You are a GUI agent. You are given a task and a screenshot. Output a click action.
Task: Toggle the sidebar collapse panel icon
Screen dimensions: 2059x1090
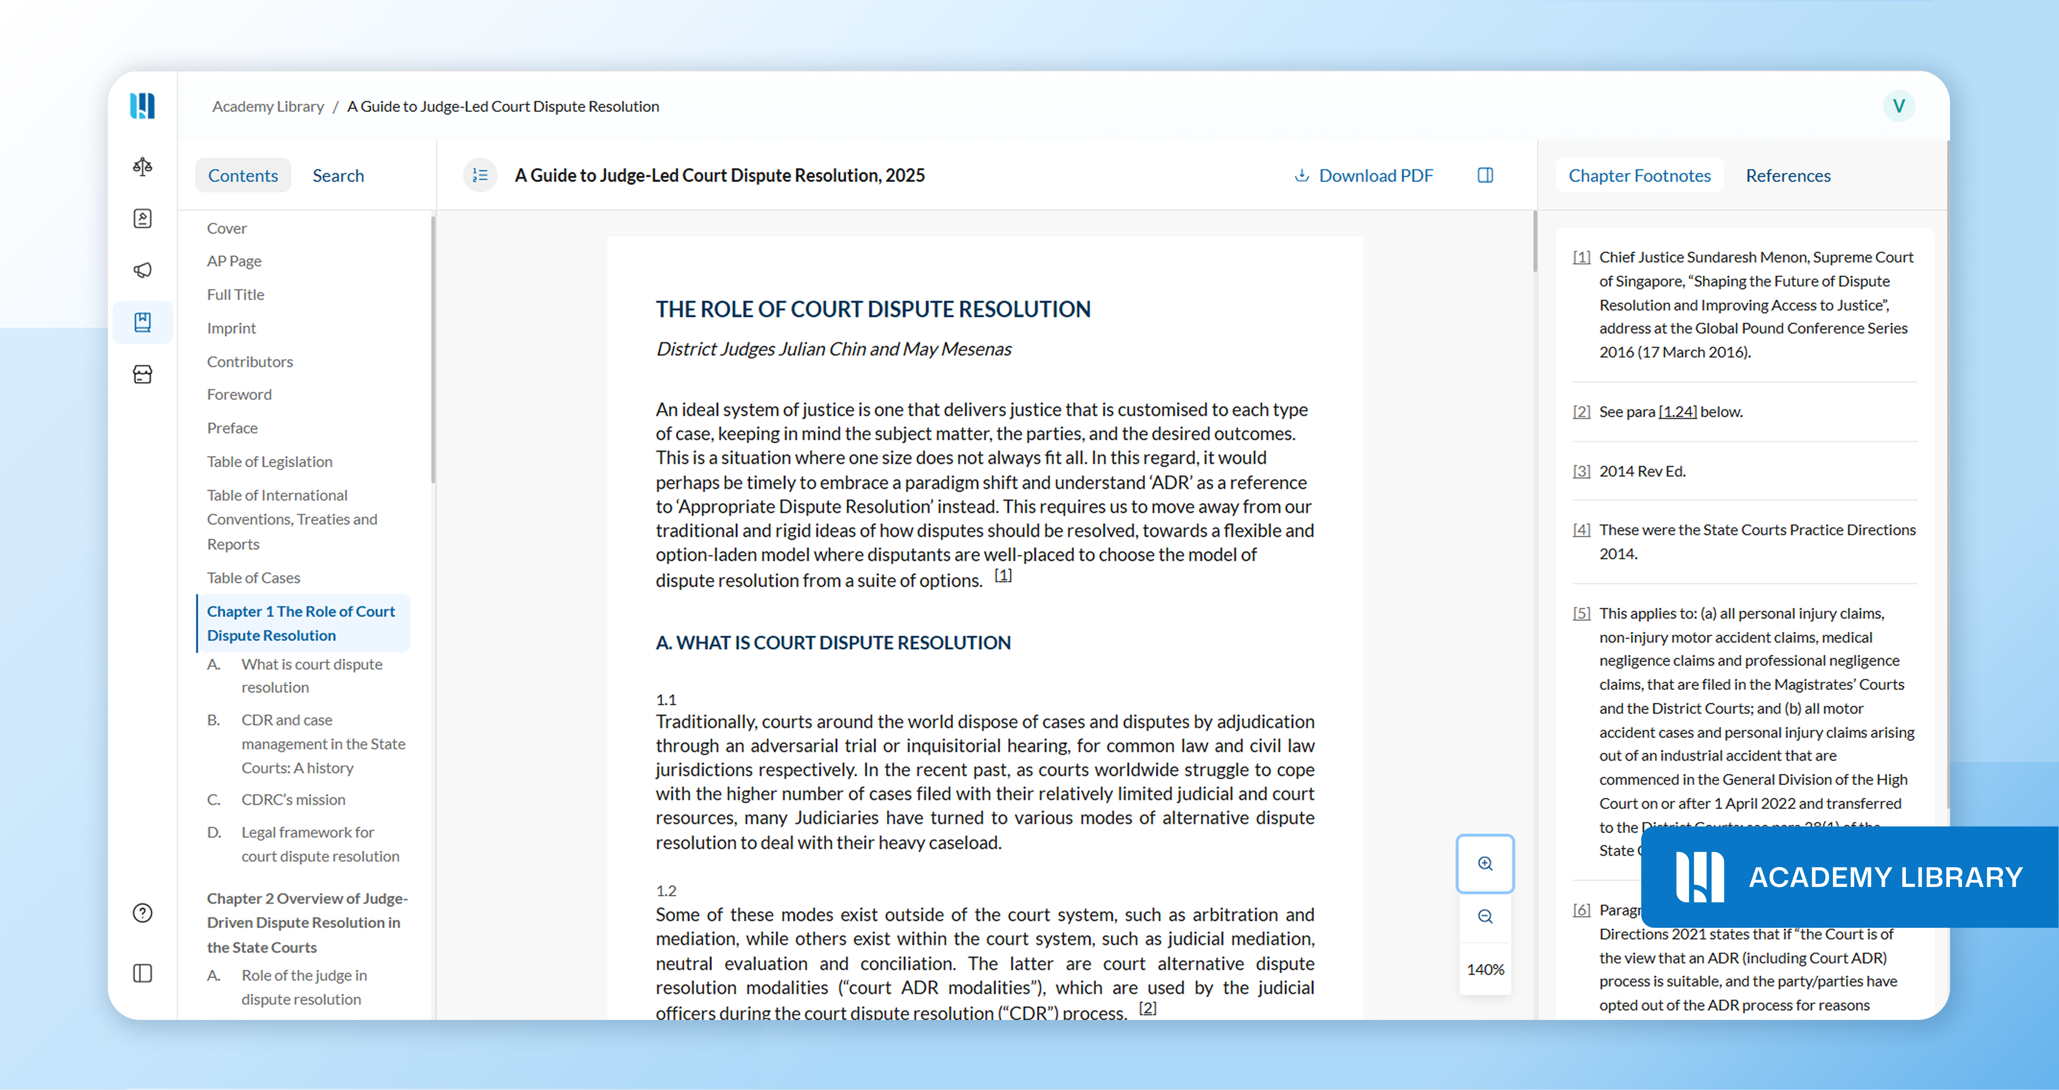[142, 973]
